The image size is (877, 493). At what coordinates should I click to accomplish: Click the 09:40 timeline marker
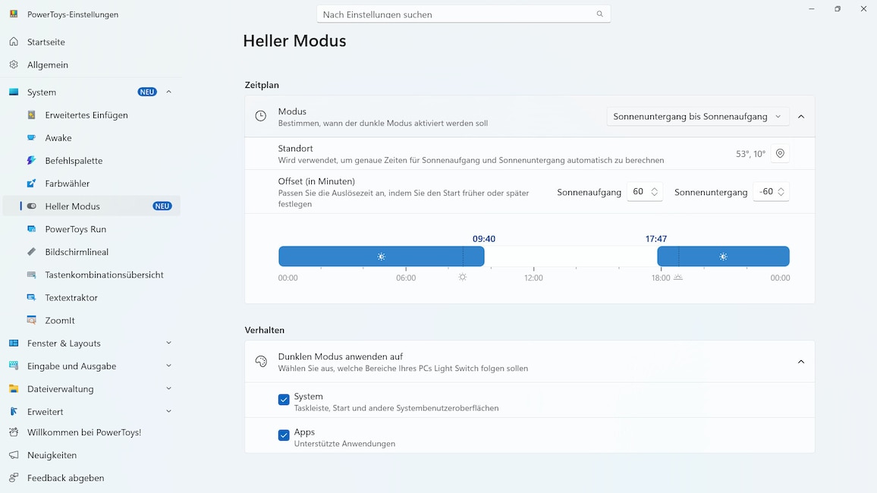[x=484, y=239]
